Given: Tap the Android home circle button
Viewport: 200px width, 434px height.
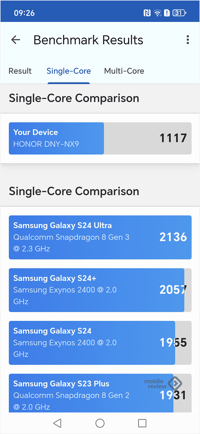Looking at the screenshot, I should [100, 423].
